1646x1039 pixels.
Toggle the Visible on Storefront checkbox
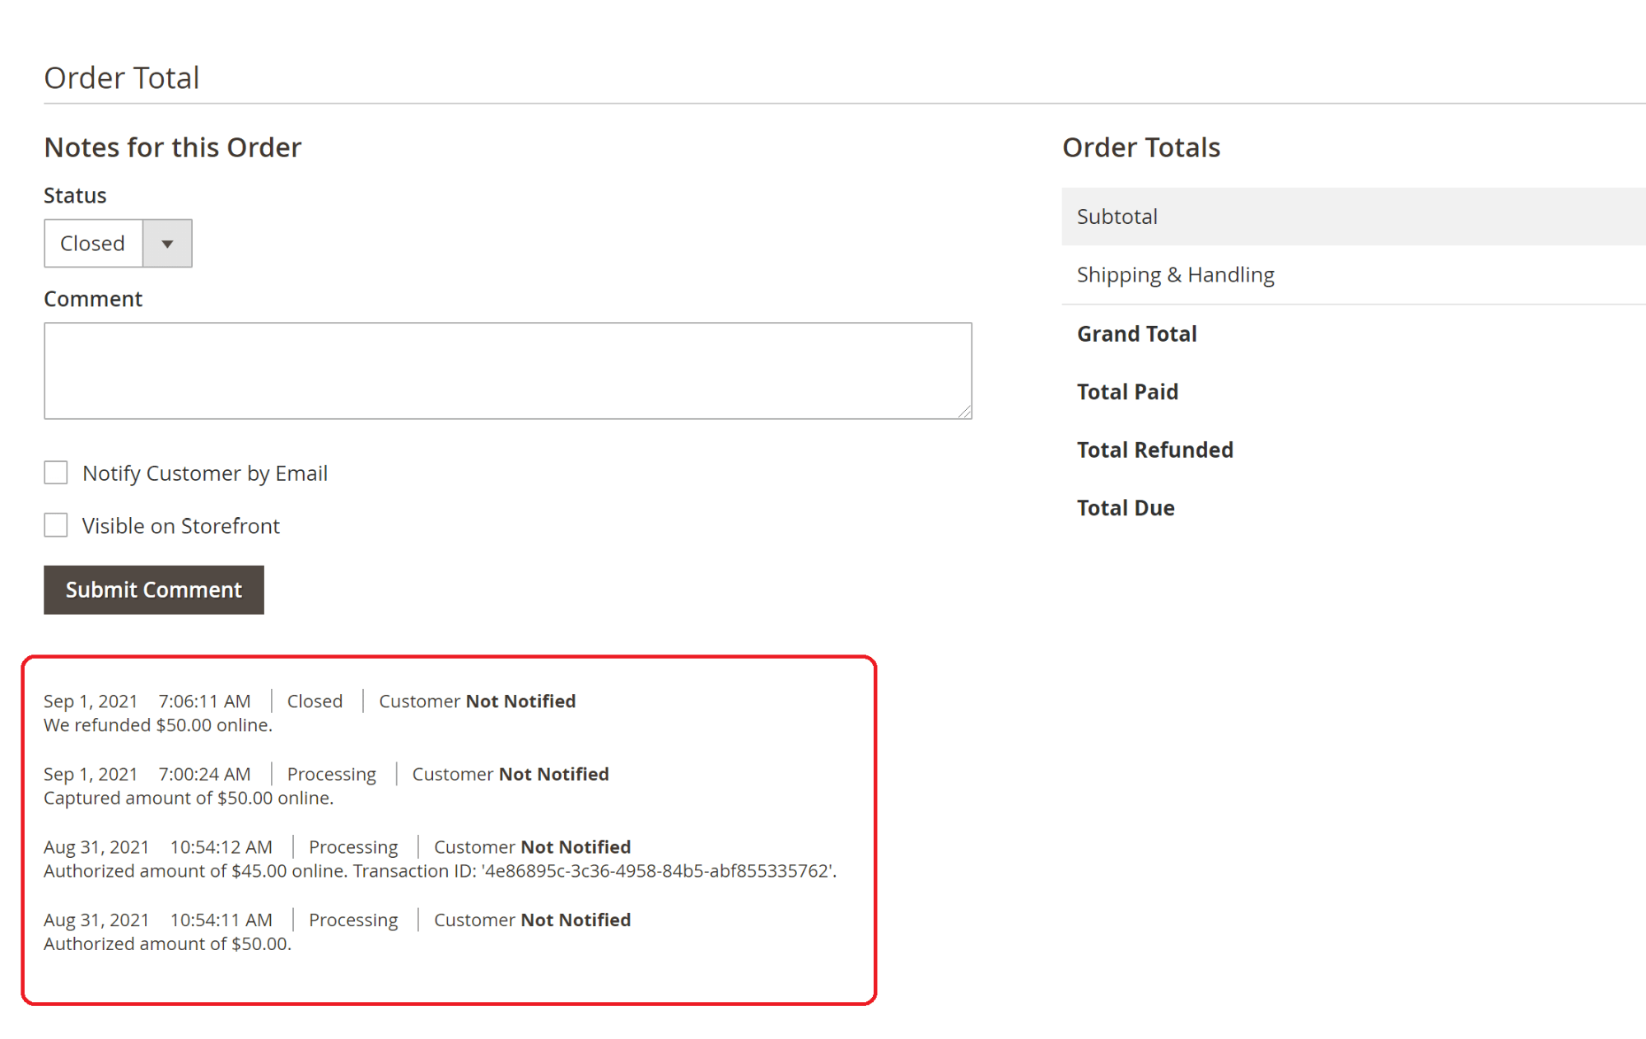pyautogui.click(x=56, y=525)
